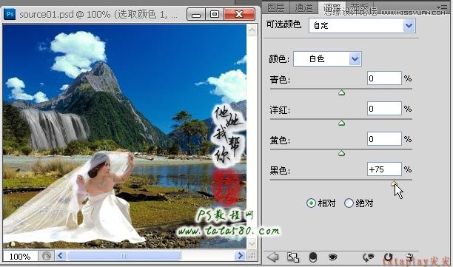Click the 黄色 (Yellow) slider handle
Viewport: 453px width, 267px height.
(341, 153)
